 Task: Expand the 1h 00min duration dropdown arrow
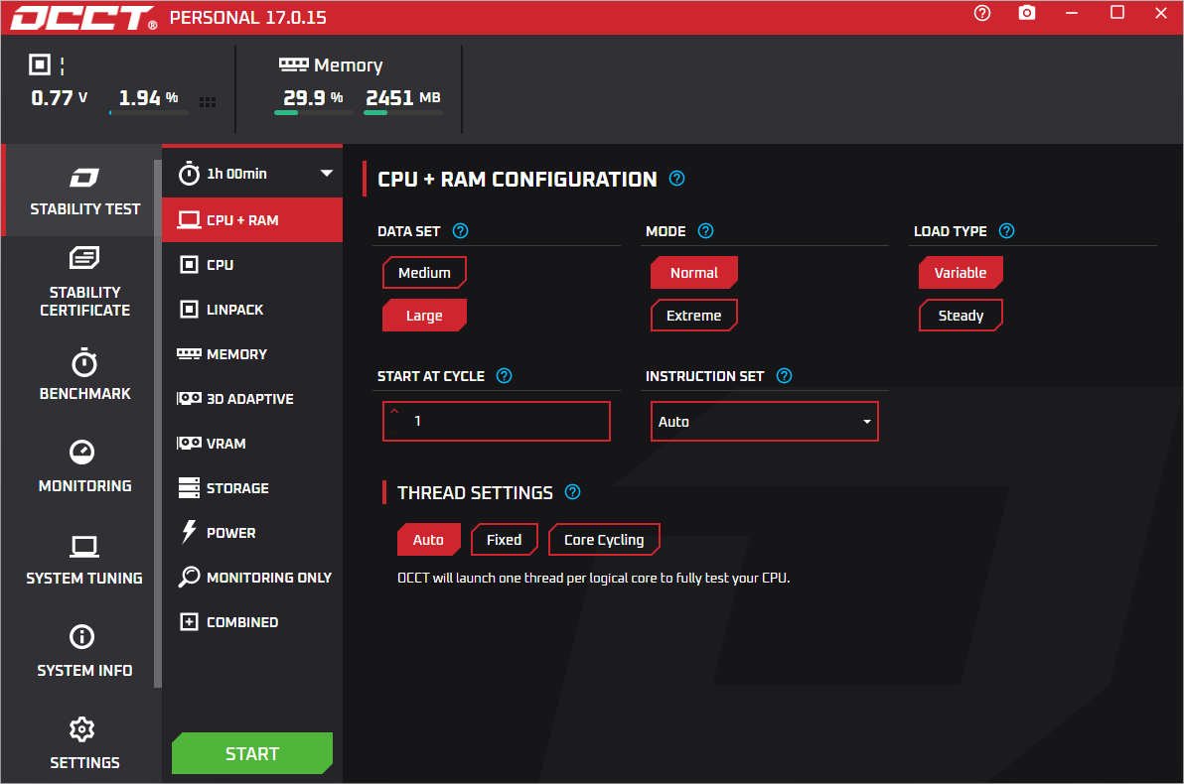326,174
